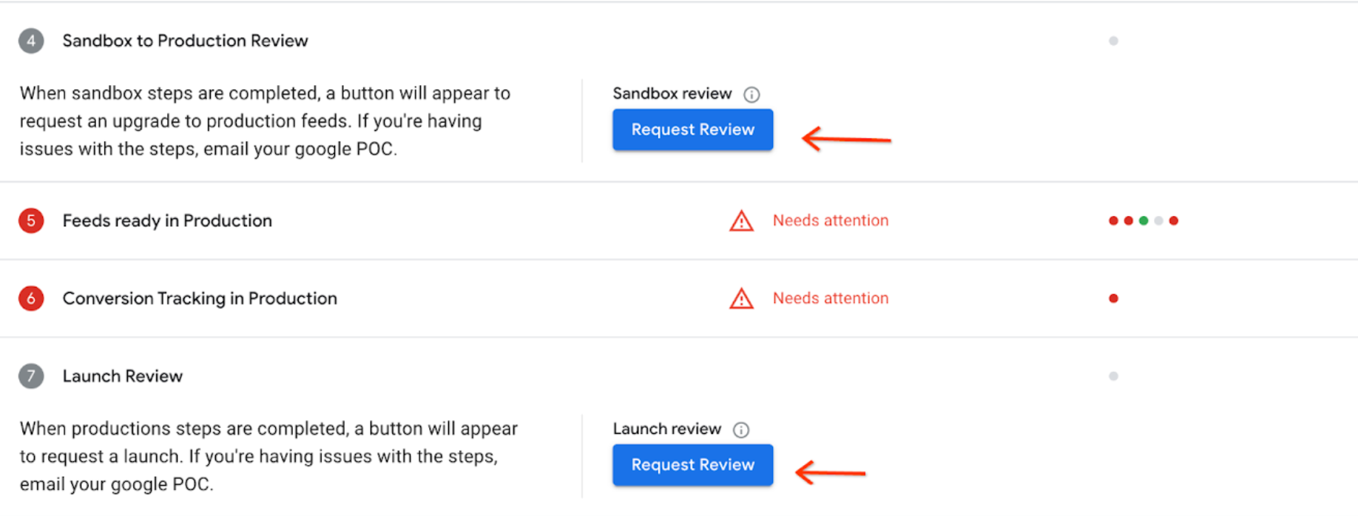Click the green status dot in Feeds ready row
Viewport: 1358px width, 516px height.
point(1144,220)
